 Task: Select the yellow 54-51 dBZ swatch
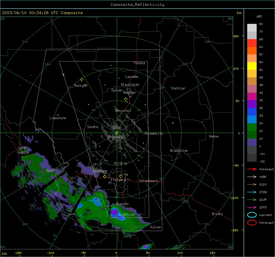(252, 66)
